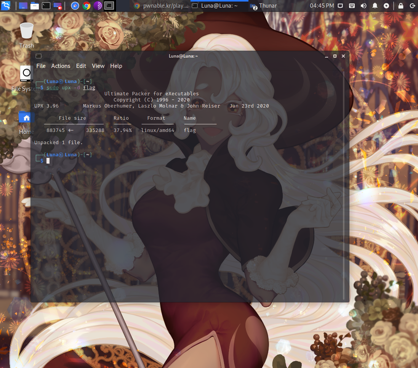This screenshot has height=368, width=418.
Task: Click the log out icon
Action: point(412,6)
